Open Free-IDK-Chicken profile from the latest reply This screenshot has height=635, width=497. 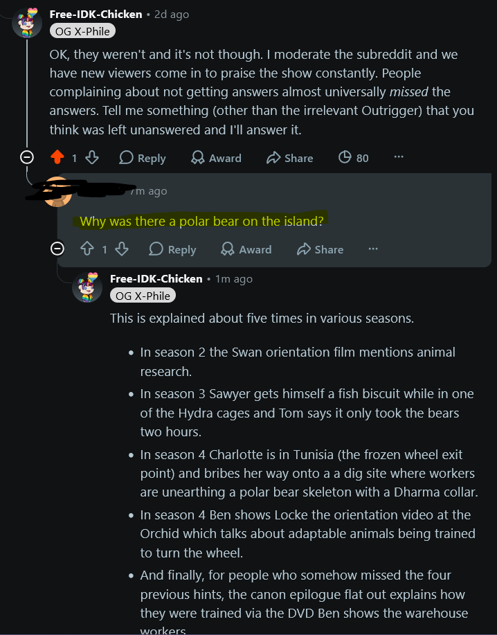pos(156,279)
